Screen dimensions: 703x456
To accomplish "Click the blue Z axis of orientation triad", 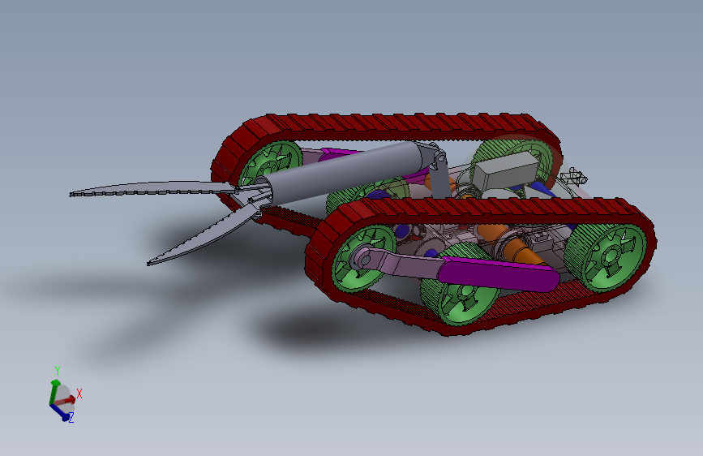I will point(62,412).
